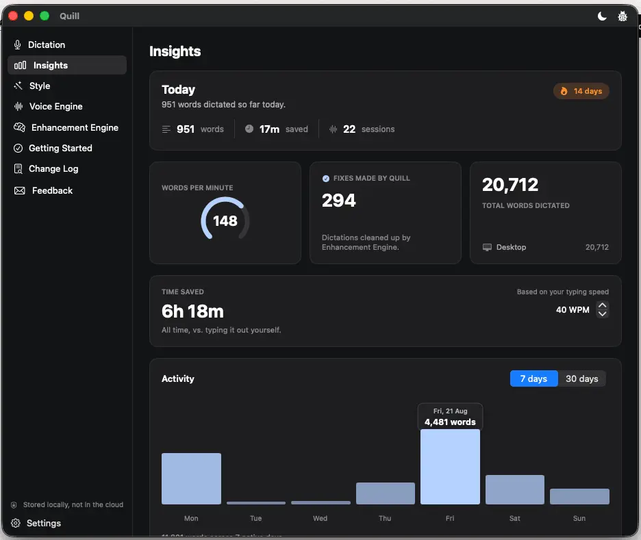Click the Getting Started checkmark icon

[x=18, y=149]
